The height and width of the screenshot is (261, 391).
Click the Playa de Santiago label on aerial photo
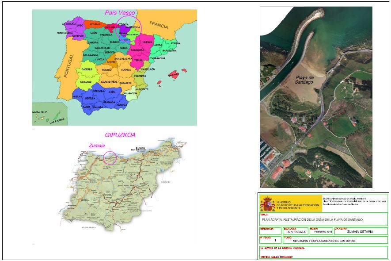(x=305, y=80)
